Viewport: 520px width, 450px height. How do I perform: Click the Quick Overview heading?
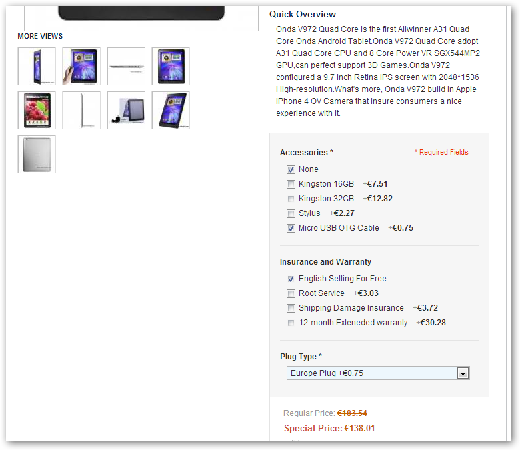(x=303, y=15)
